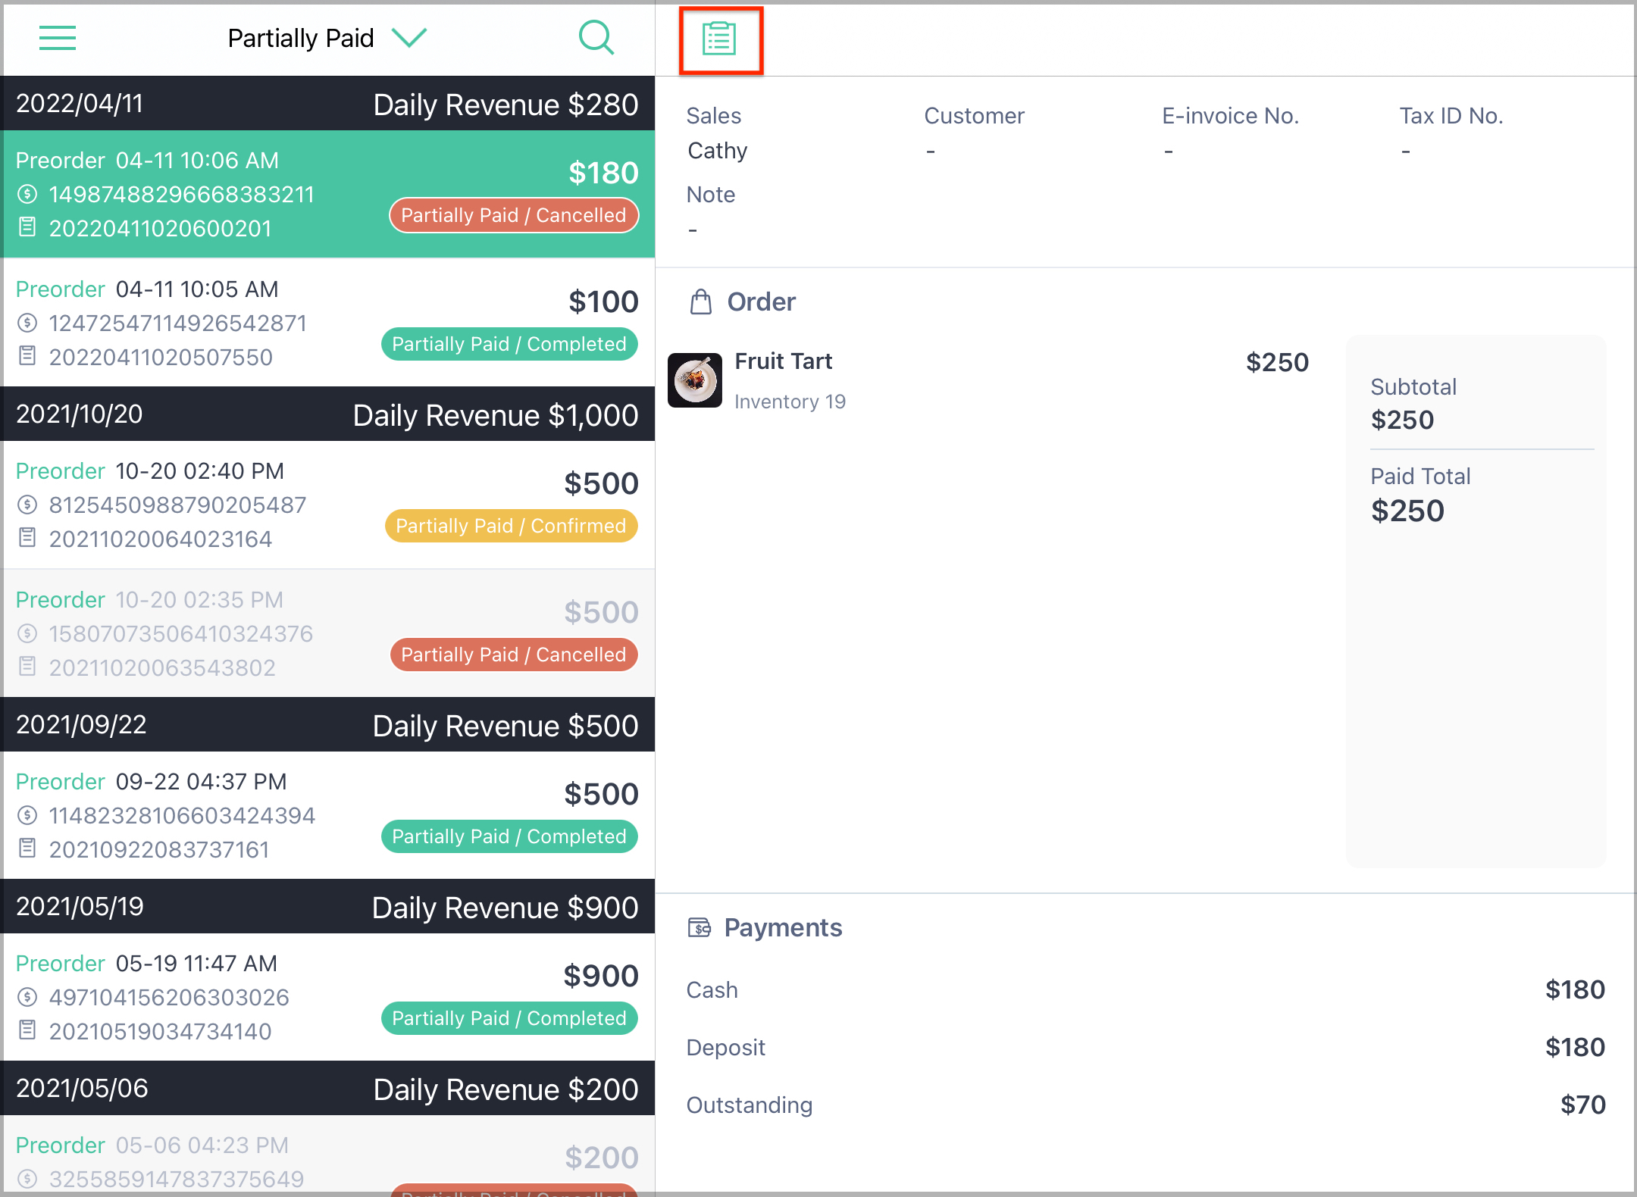Open the preorder from 10-20 02:40 PM
Viewport: 1637px width, 1197px height.
(327, 505)
